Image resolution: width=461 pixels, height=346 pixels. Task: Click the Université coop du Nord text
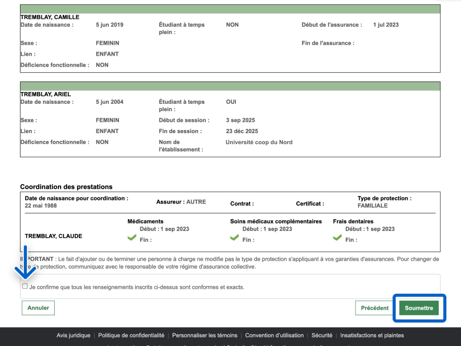click(x=259, y=142)
